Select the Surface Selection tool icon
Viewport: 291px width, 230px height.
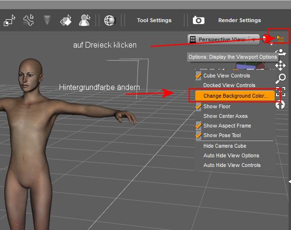pyautogui.click(x=66, y=20)
